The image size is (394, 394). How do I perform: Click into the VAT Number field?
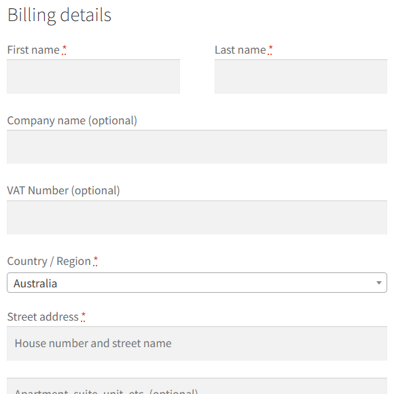197,217
